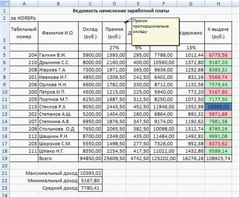239x197 pixels.
Task: Click the 'Табельный номер' header cell
Action: click(24, 33)
